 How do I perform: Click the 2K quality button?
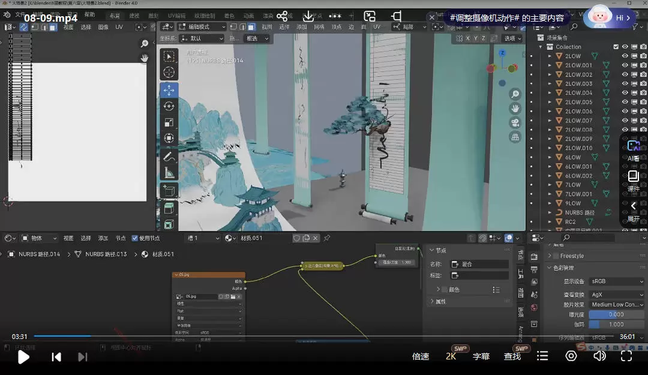click(451, 356)
